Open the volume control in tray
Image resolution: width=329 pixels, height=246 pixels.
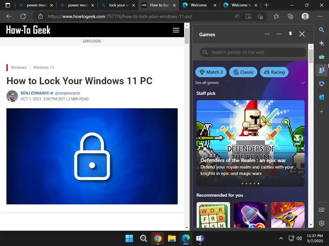tap(299, 238)
